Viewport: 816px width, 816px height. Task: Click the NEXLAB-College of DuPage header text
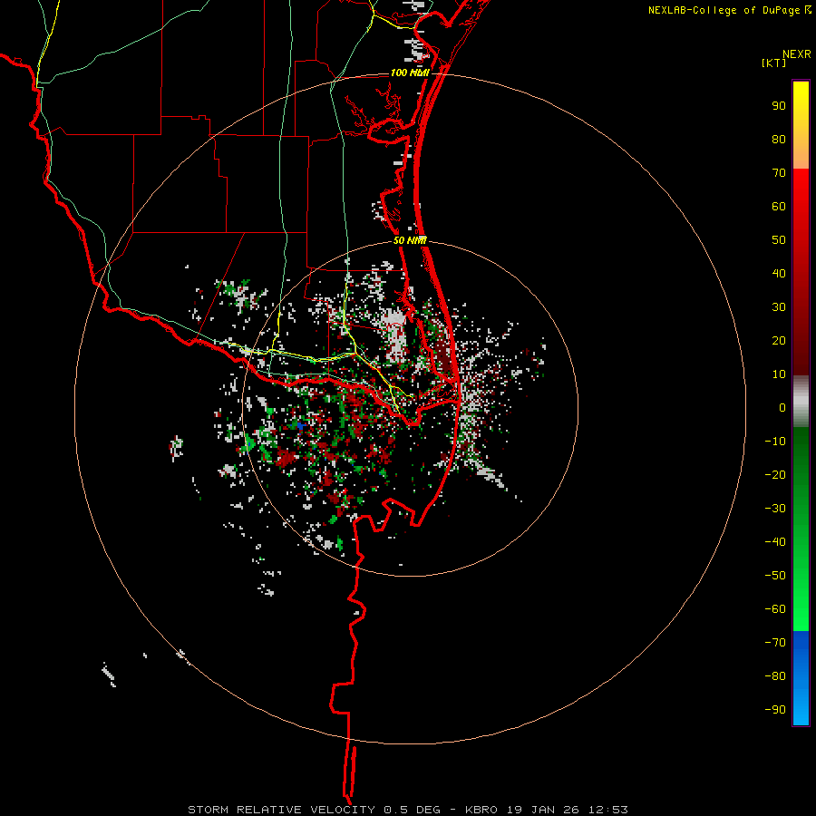pyautogui.click(x=724, y=10)
